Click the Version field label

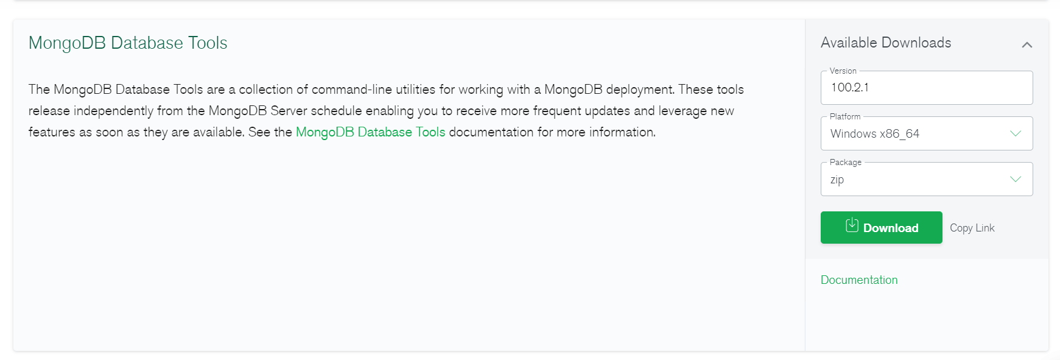click(x=843, y=71)
